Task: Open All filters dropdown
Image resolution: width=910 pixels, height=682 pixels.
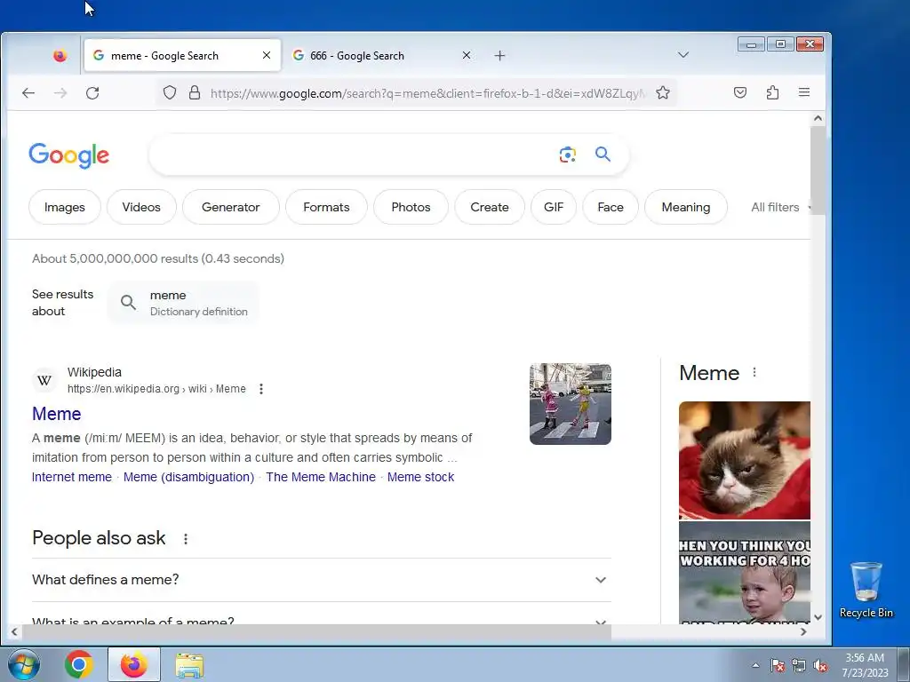Action: point(780,207)
